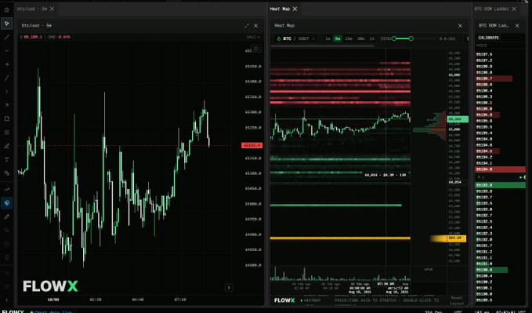The width and height of the screenshot is (532, 313).
Task: Click the SENS slider left handle
Action: tap(394, 38)
